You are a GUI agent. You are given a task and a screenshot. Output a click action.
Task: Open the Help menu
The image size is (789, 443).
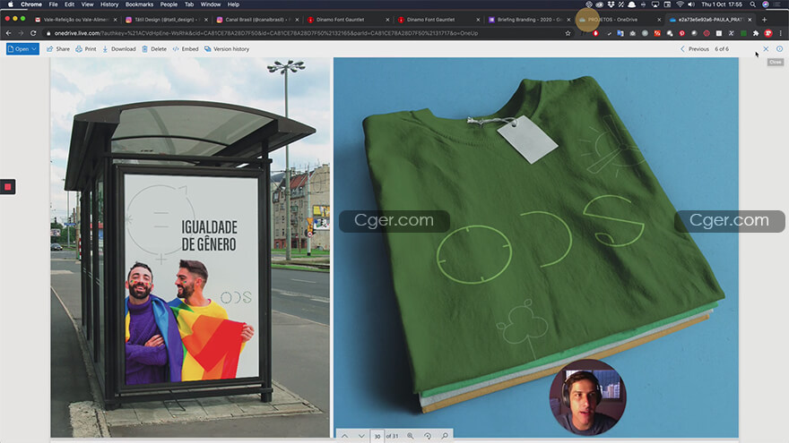coord(233,4)
